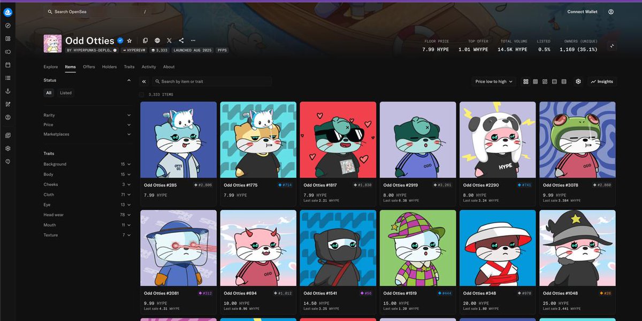Open the Odd Otties #285 card
This screenshot has width=642, height=321.
coord(178,154)
